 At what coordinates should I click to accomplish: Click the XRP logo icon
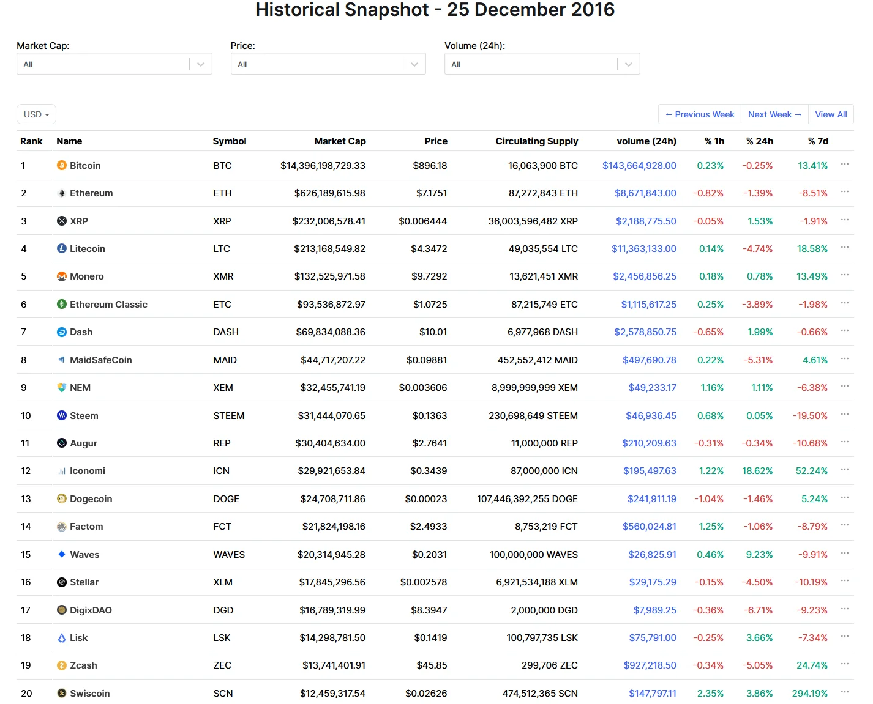point(62,221)
